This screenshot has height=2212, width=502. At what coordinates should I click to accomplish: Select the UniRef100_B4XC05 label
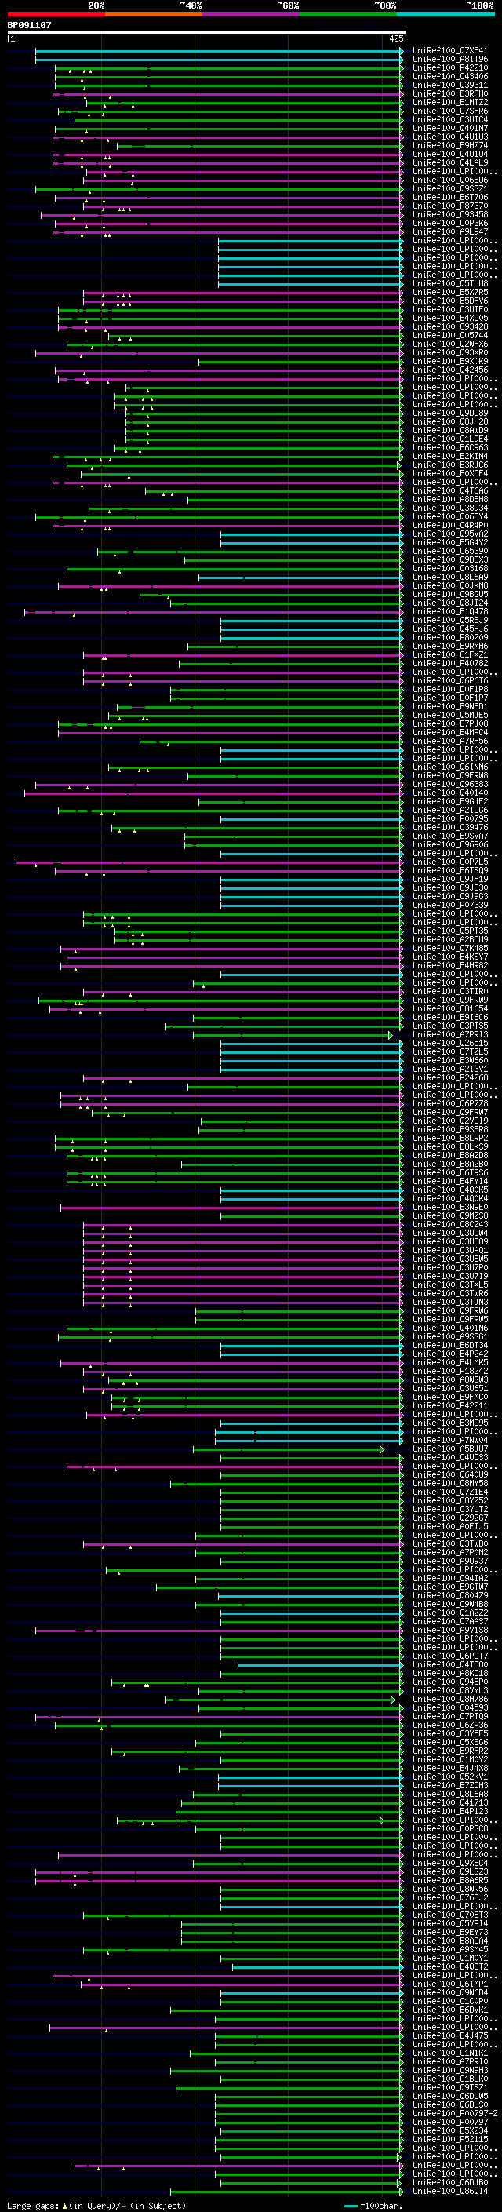point(449,318)
